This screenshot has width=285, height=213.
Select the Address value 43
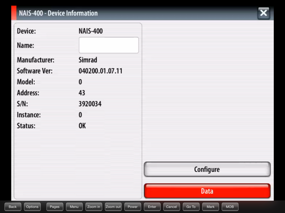coord(82,93)
